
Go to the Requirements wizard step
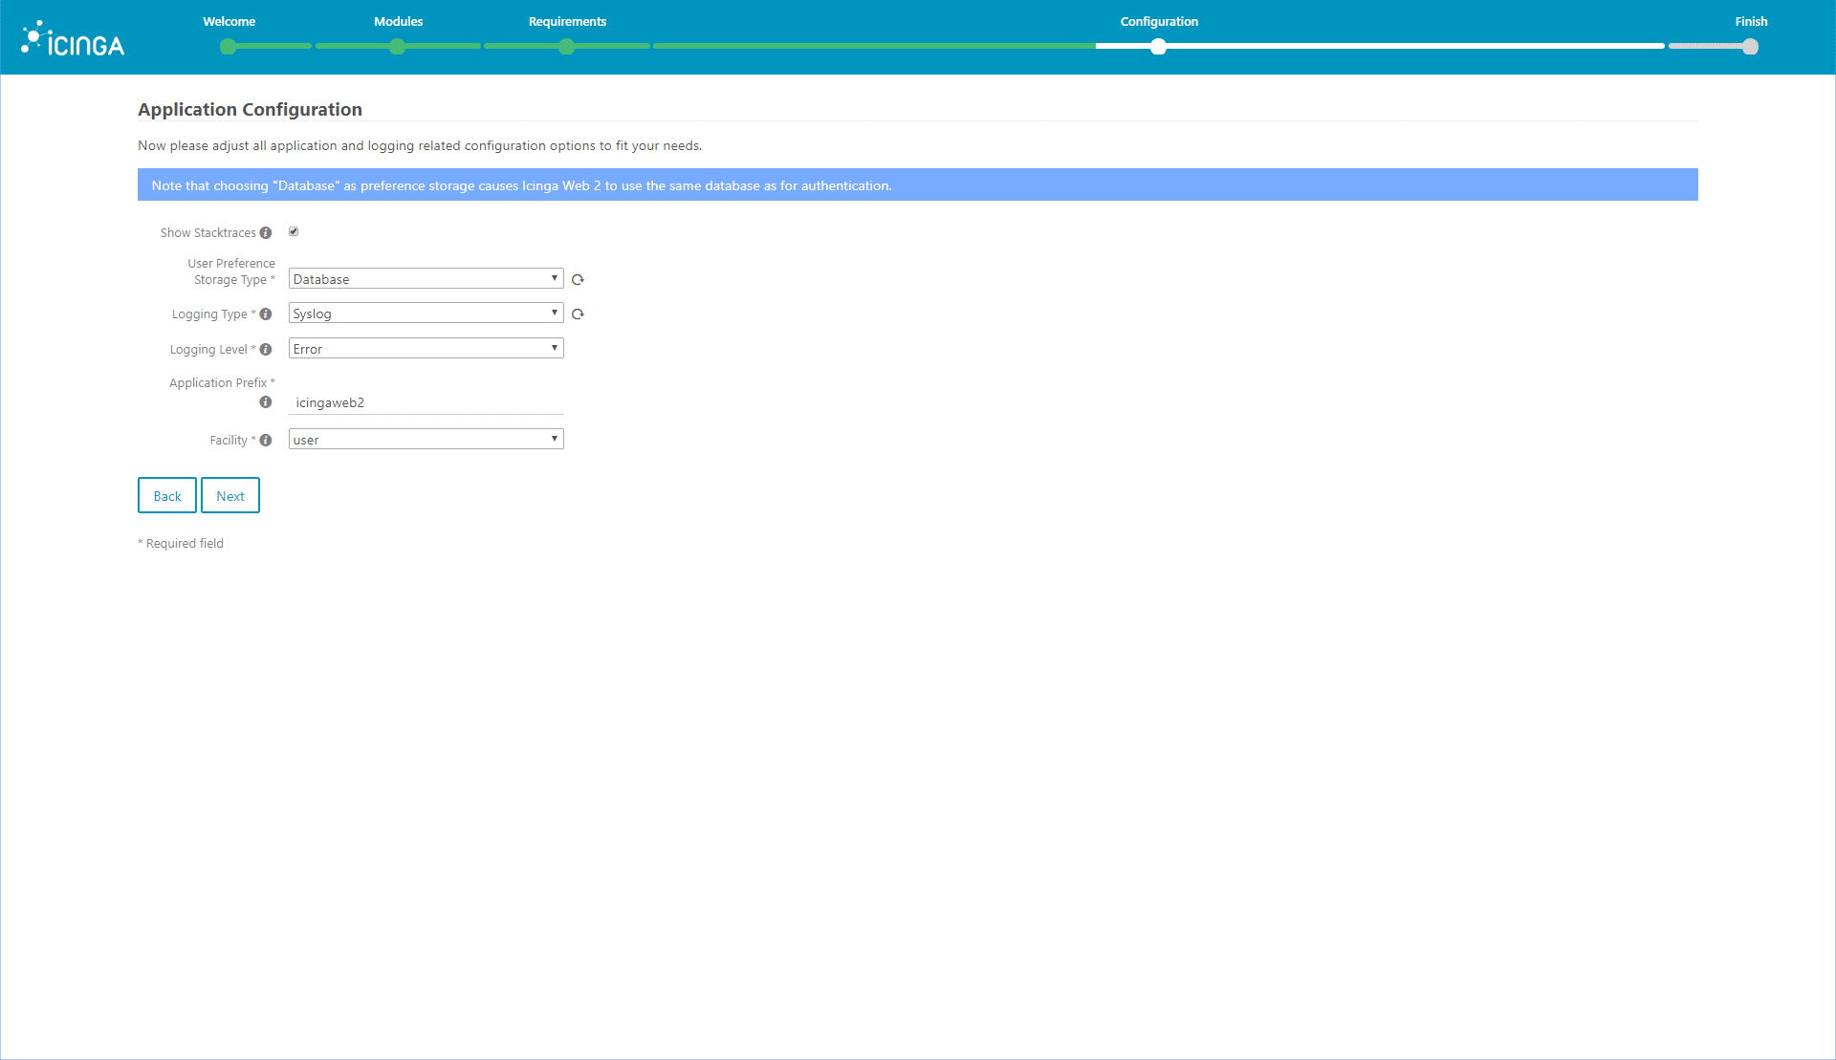click(x=567, y=22)
